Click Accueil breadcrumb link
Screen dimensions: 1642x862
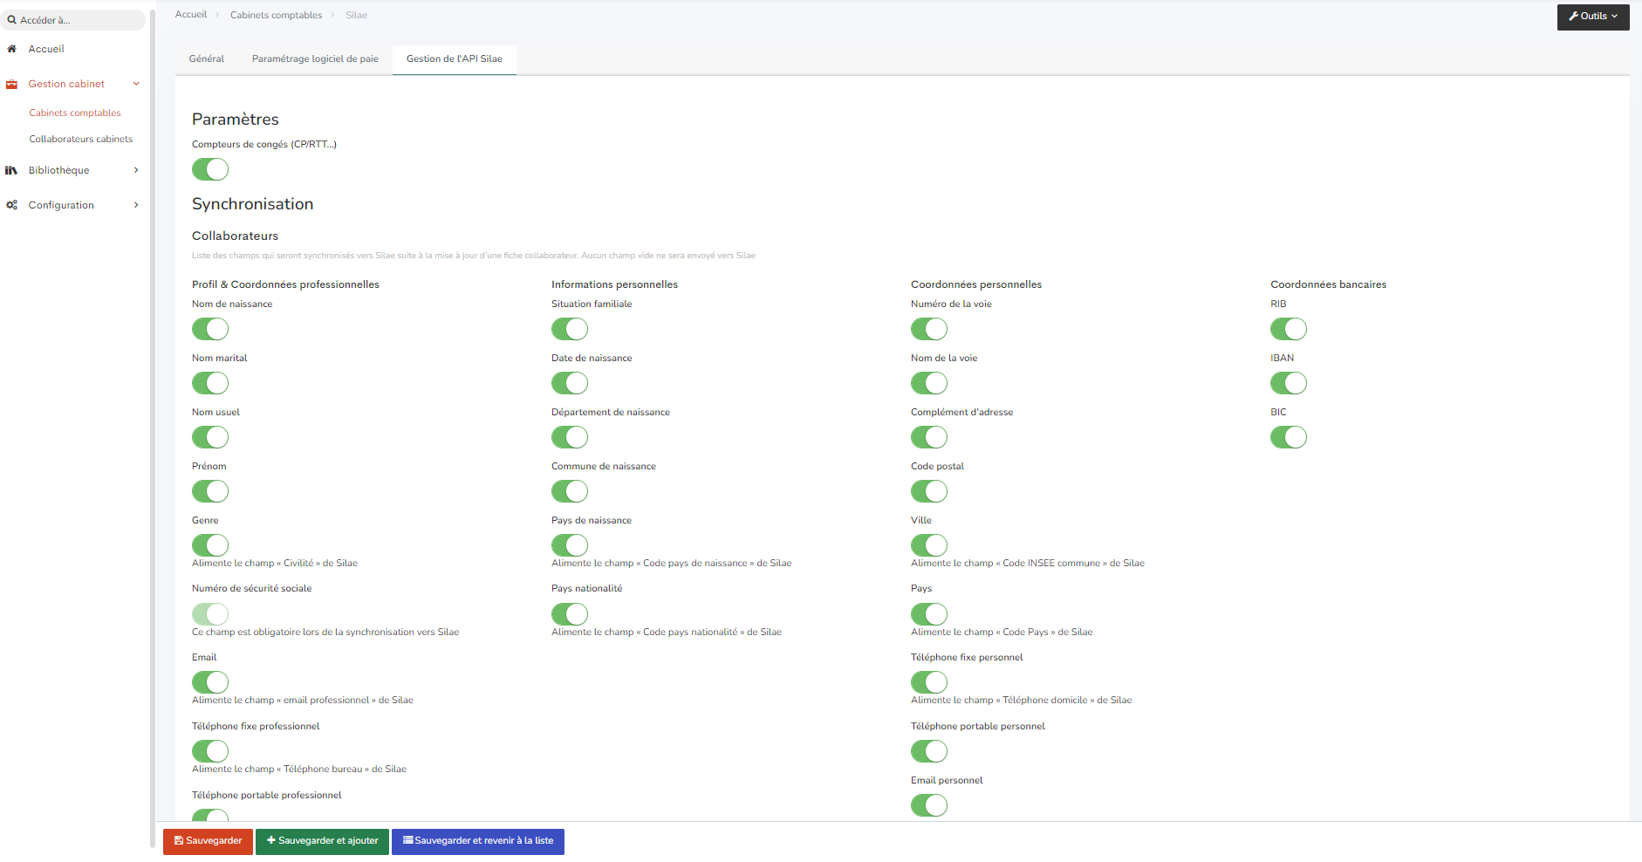click(x=191, y=15)
